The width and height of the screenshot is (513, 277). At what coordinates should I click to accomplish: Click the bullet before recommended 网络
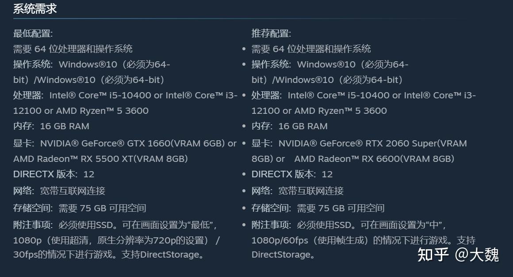pyautogui.click(x=244, y=191)
